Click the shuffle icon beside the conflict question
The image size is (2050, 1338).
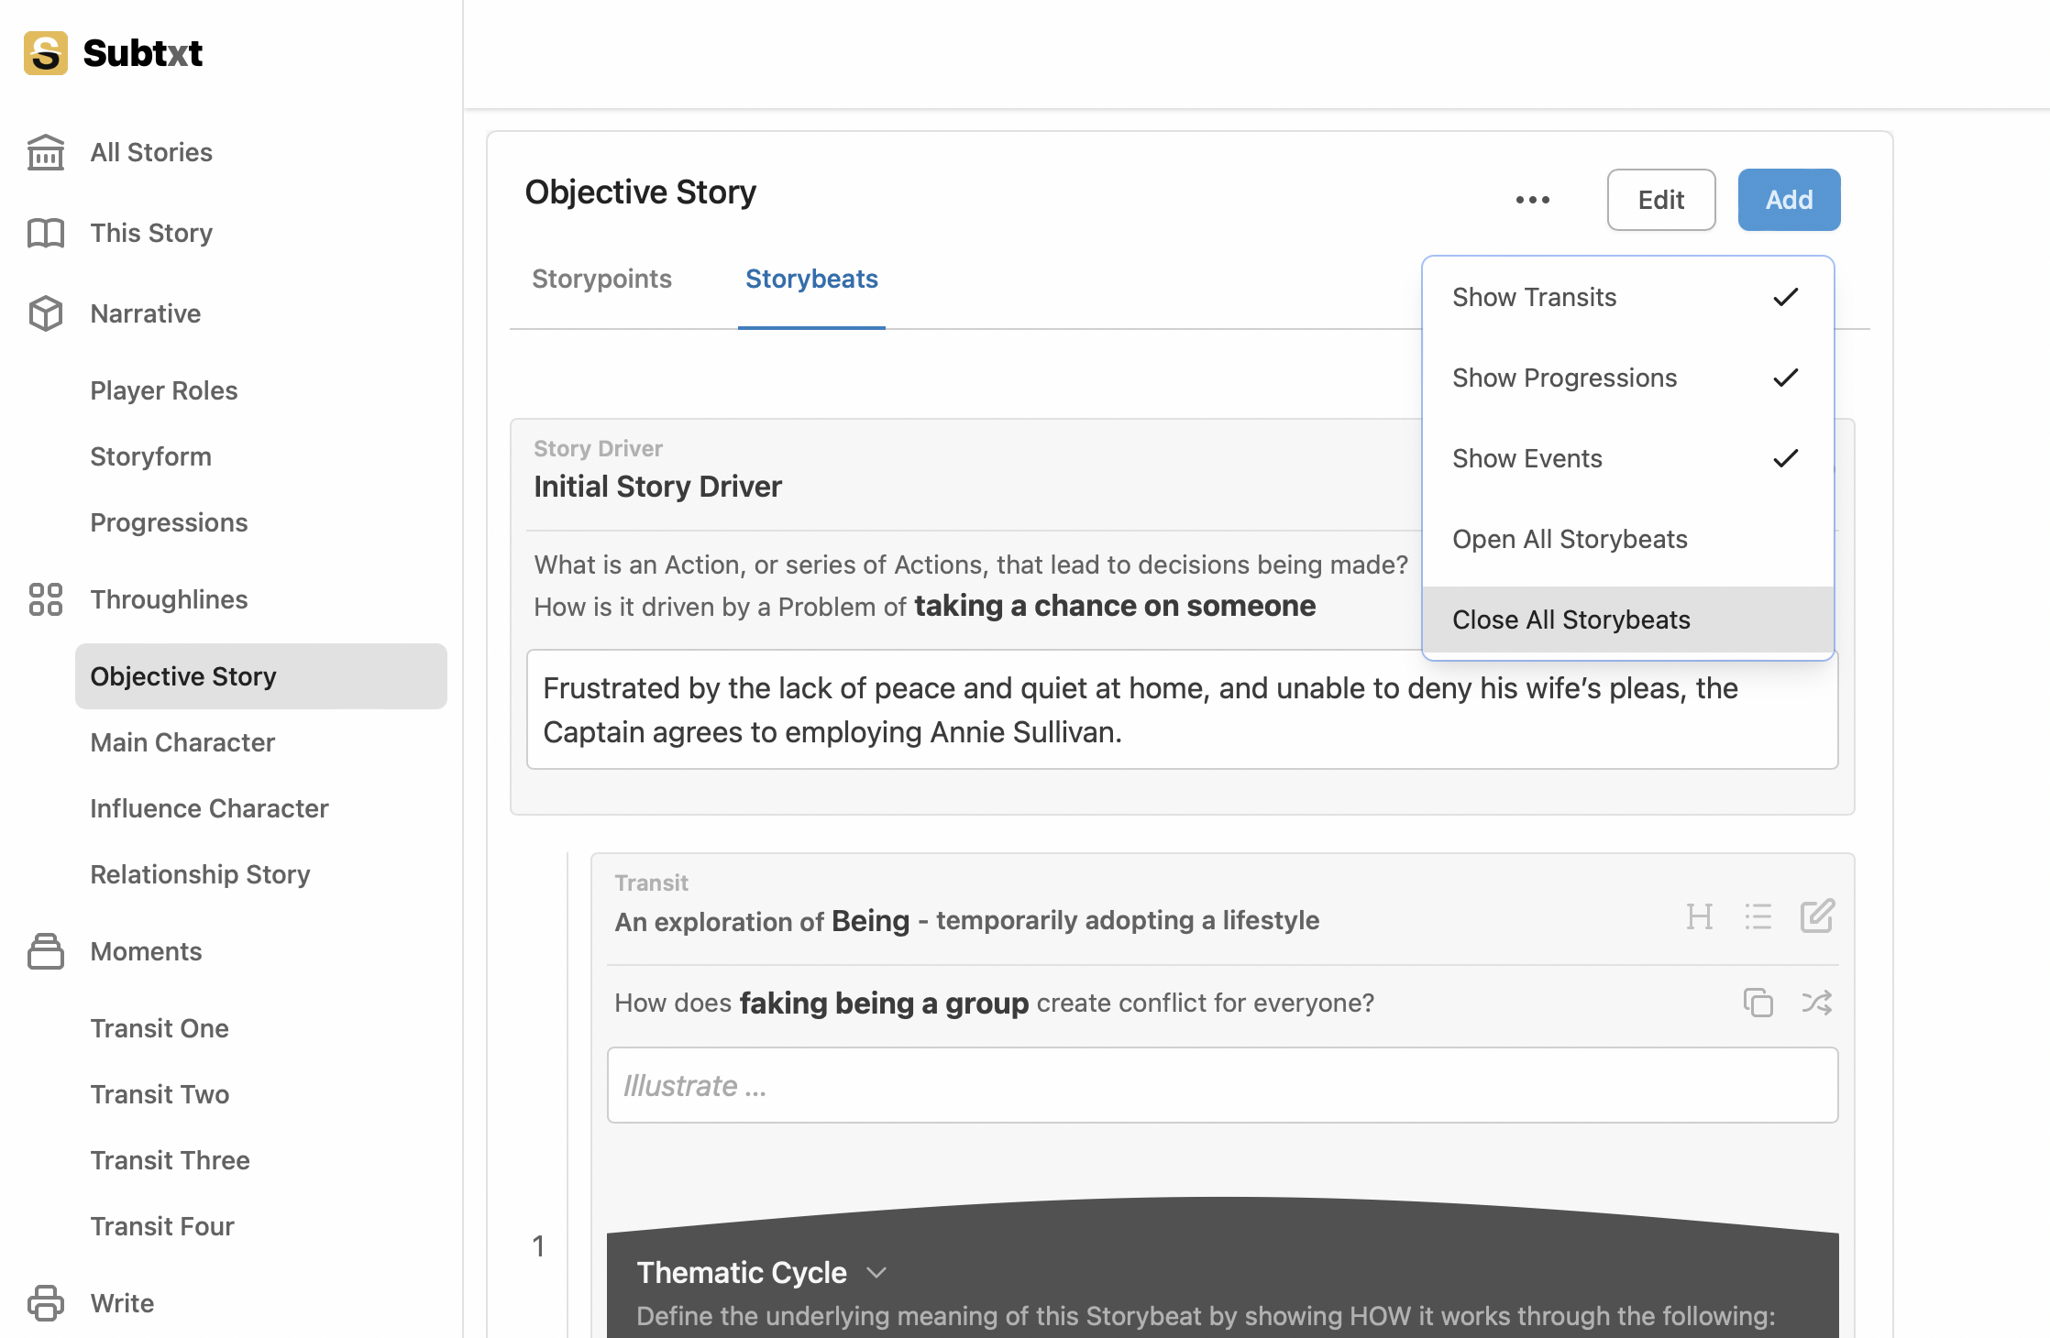1817,1003
